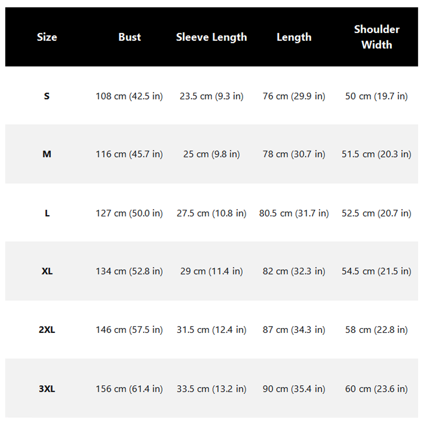The width and height of the screenshot is (424, 424).
Task: Click the 90 cm length cell
Action: pyautogui.click(x=294, y=389)
